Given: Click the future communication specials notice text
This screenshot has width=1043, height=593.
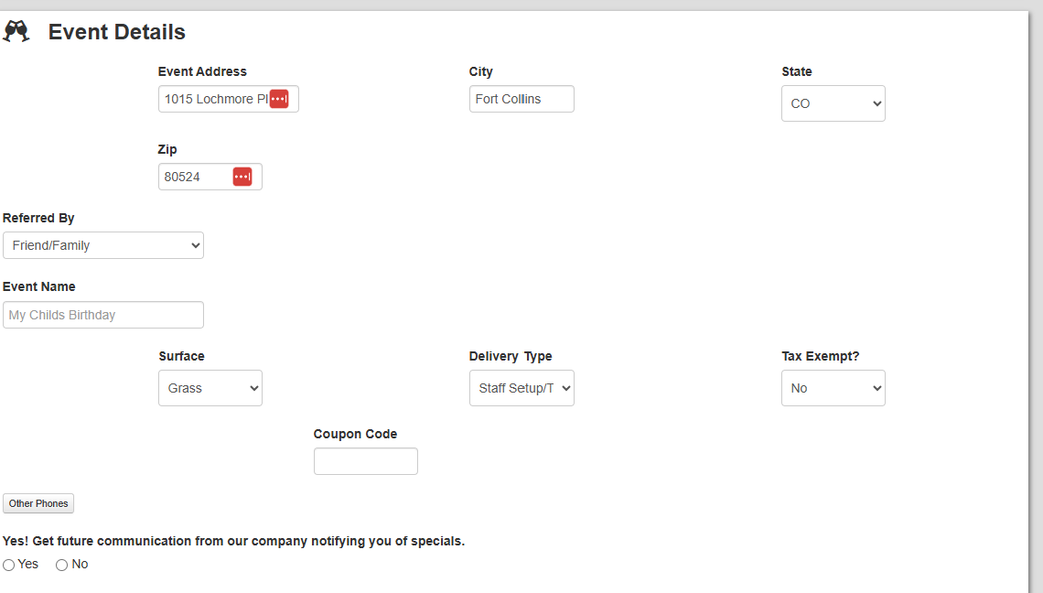Looking at the screenshot, I should pyautogui.click(x=233, y=541).
